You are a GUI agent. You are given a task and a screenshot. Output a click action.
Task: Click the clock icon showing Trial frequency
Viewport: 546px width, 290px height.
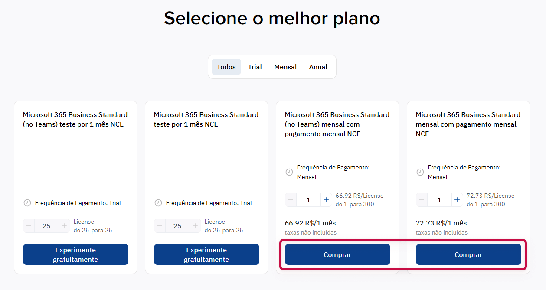tap(26, 202)
